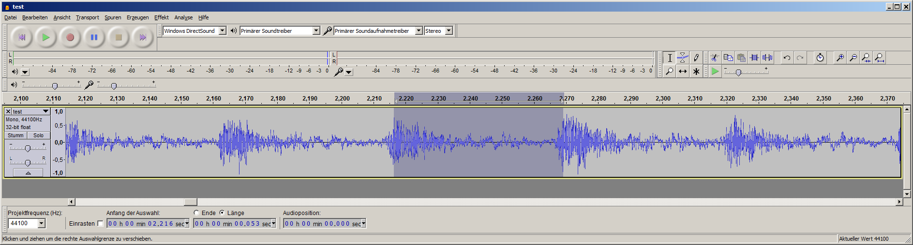
Task: Open the Projektfrequenz 44100 dropdown
Action: coord(42,223)
